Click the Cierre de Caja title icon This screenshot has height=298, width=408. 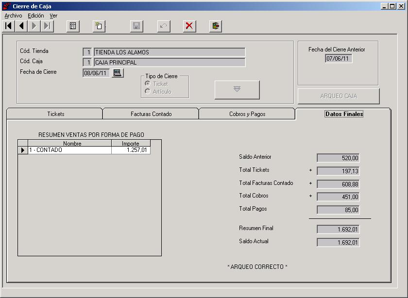point(6,6)
